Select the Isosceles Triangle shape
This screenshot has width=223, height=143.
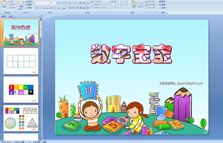pyautogui.click(x=115, y=5)
